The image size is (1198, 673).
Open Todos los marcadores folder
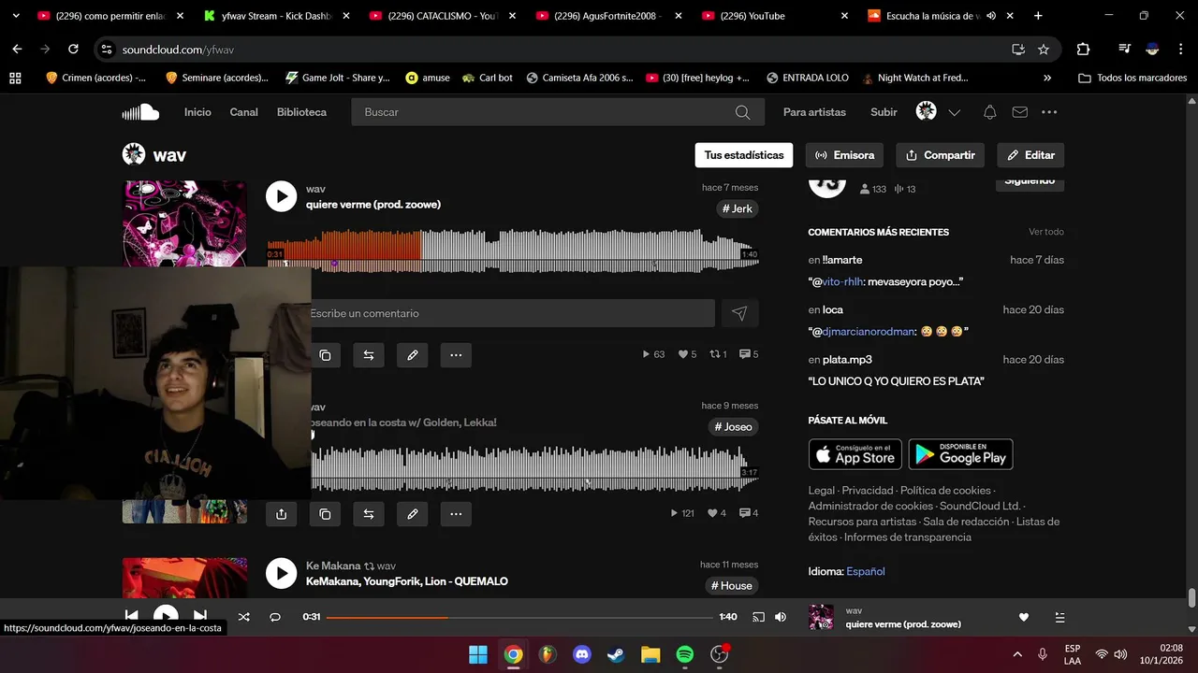(1132, 78)
